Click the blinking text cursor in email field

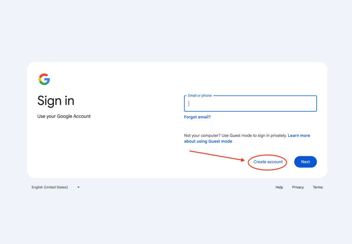tap(189, 104)
